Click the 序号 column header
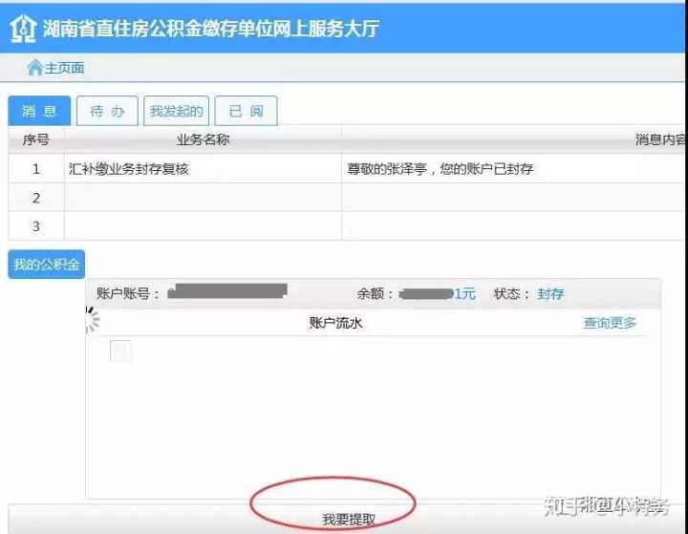Screen dimensions: 688x534 click(x=36, y=139)
